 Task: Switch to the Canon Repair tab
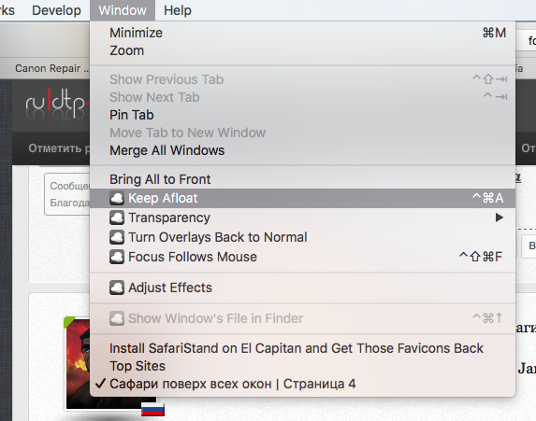click(x=48, y=68)
